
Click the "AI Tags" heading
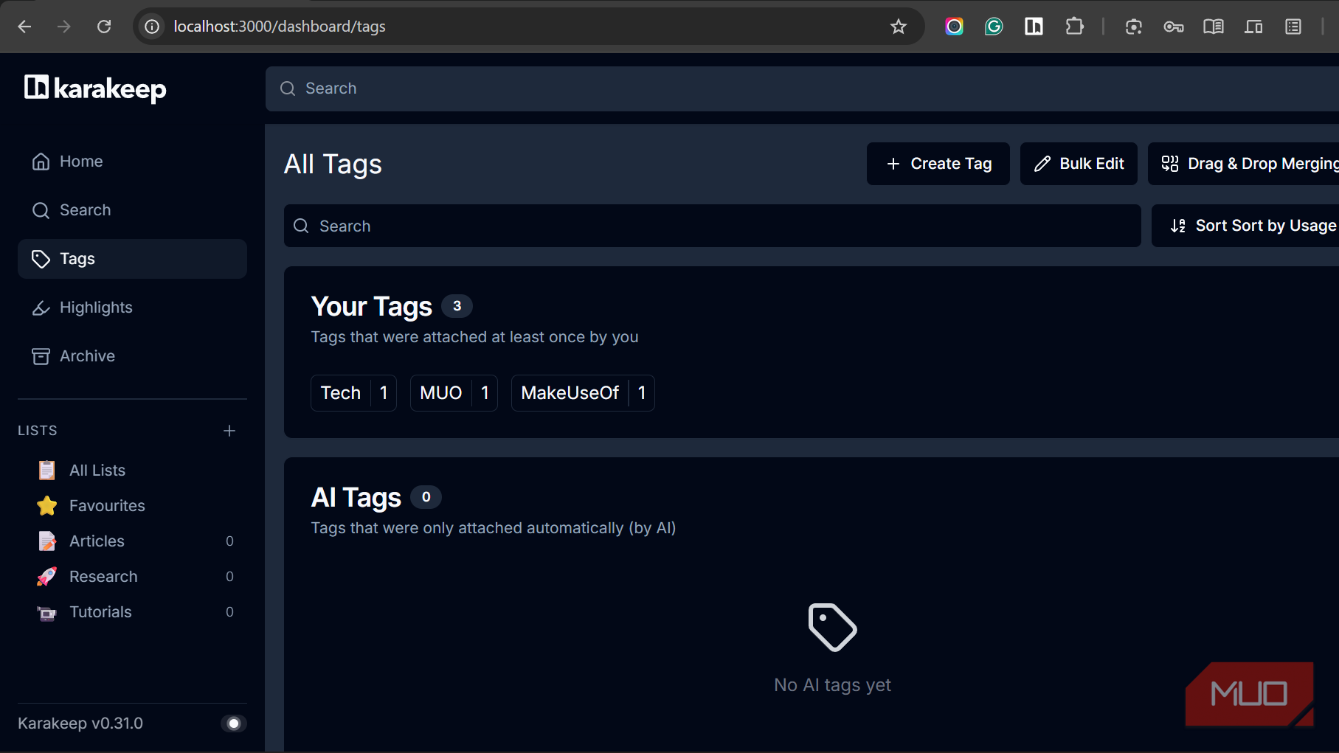click(x=356, y=498)
